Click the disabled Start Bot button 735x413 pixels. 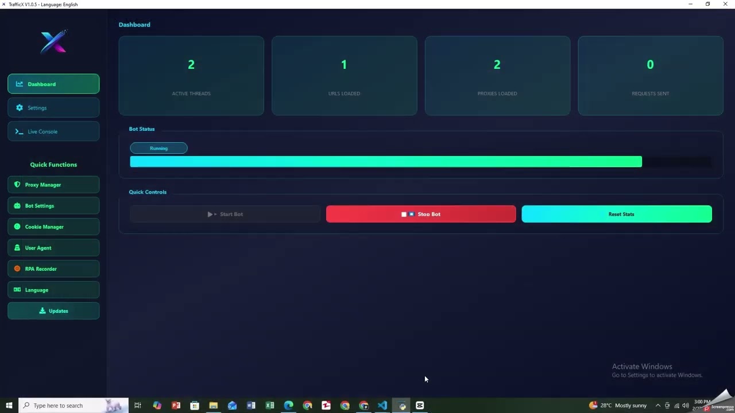[225, 214]
